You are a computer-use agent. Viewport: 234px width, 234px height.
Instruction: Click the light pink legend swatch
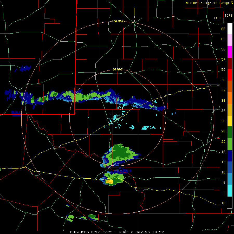coord(230,40)
